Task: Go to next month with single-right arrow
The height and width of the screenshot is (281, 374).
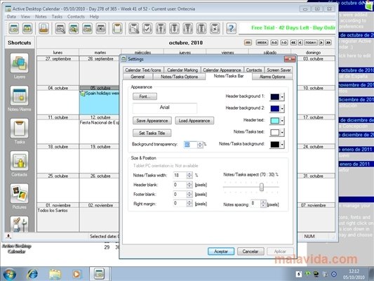Action: (321, 42)
